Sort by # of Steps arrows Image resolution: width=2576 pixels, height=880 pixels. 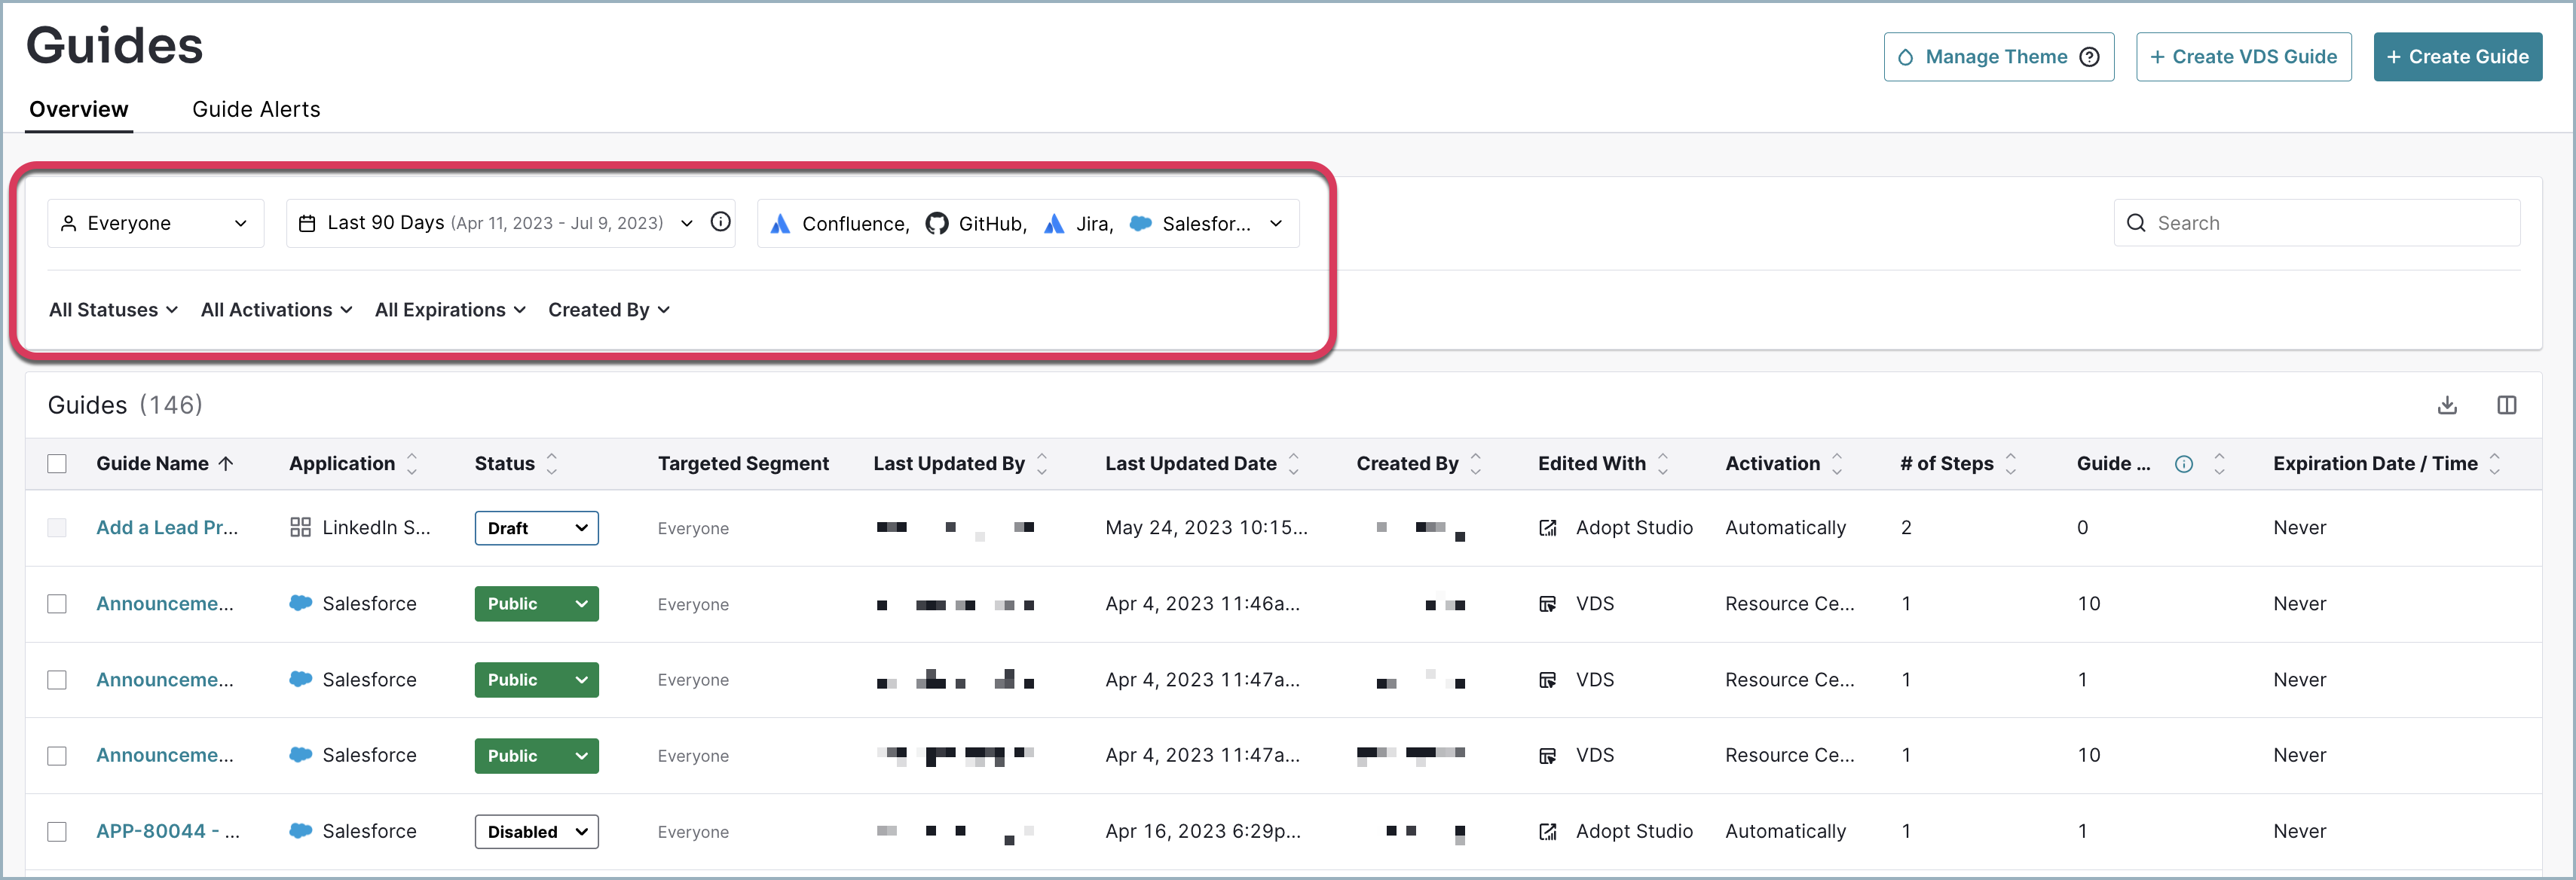tap(2011, 464)
